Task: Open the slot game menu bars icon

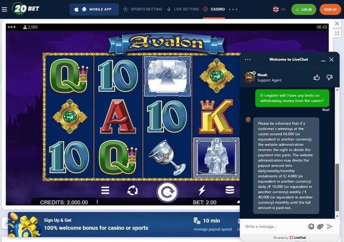Action: pyautogui.click(x=105, y=190)
